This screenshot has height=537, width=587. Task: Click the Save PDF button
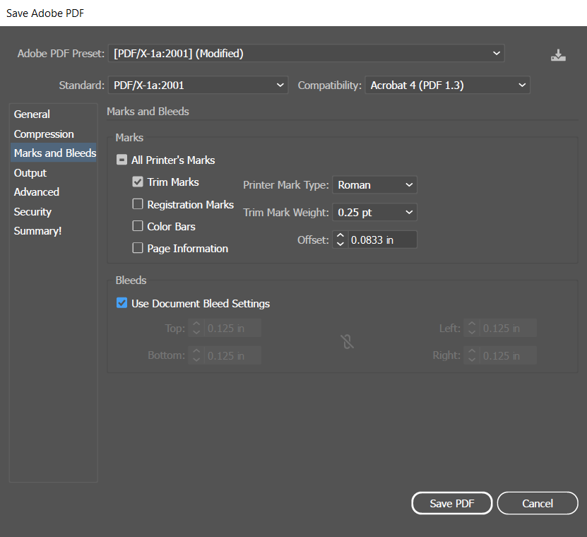[452, 503]
